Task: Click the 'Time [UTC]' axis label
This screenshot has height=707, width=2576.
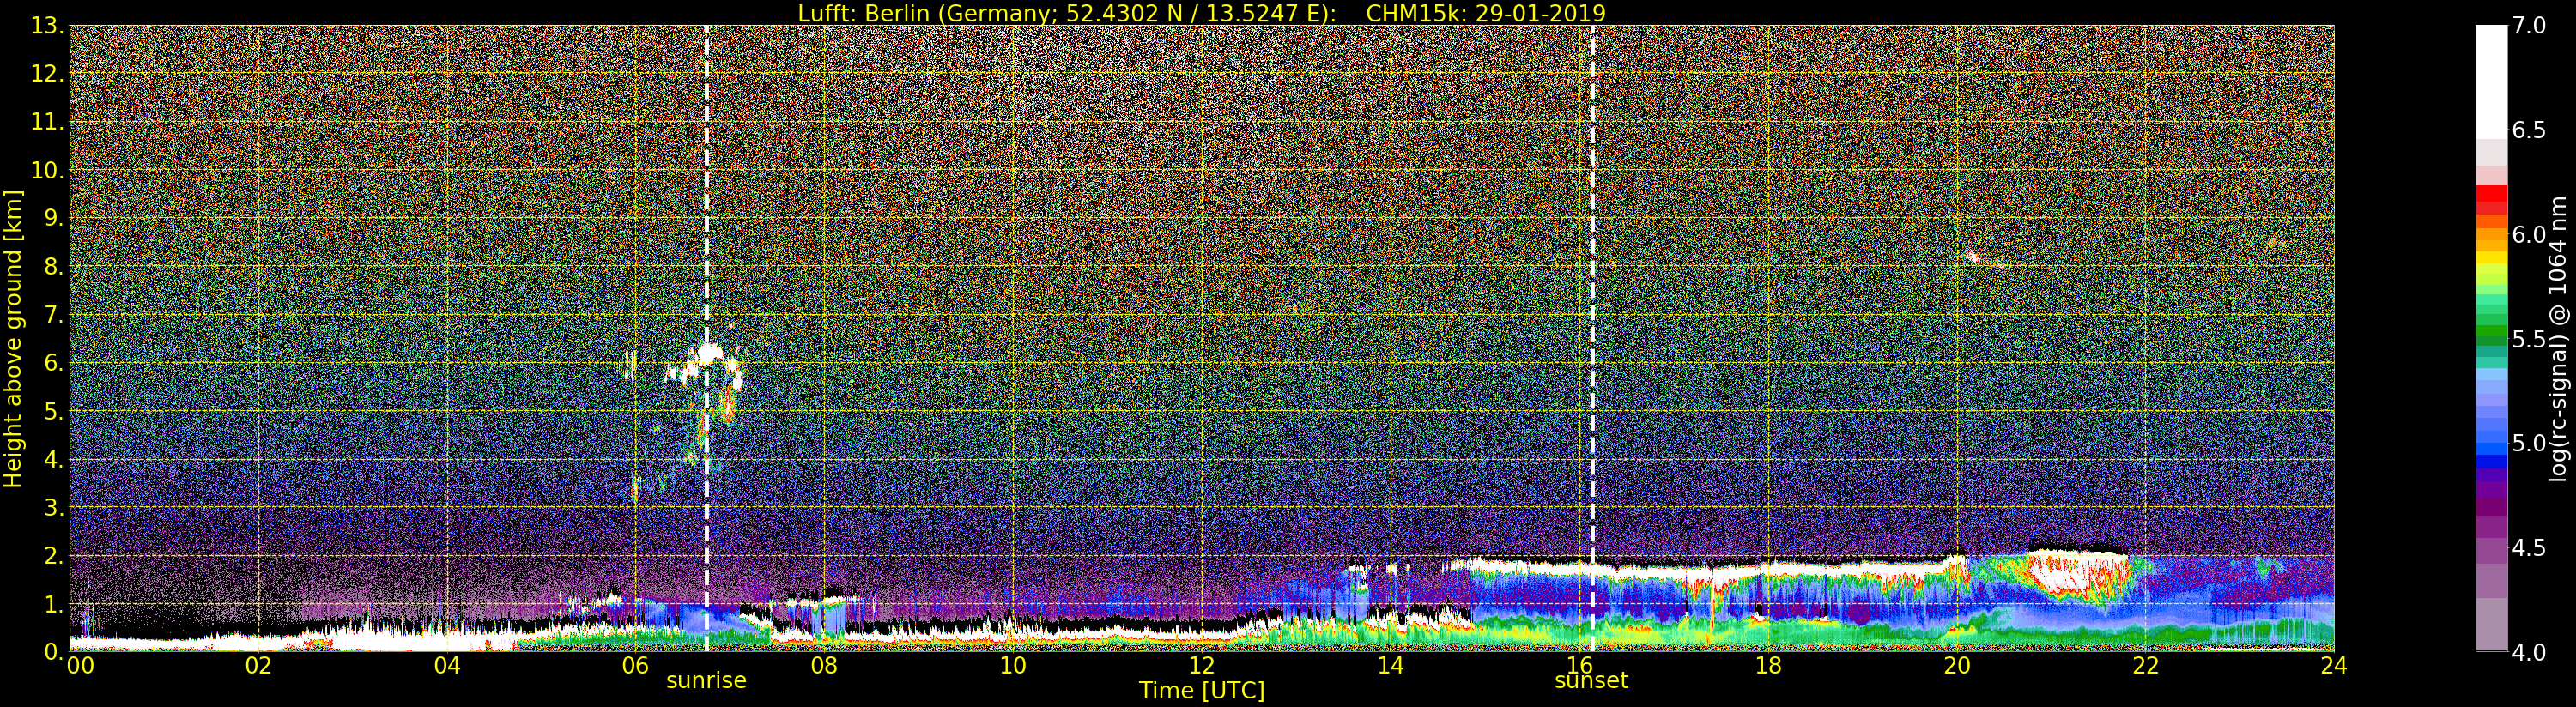Action: click(1201, 691)
